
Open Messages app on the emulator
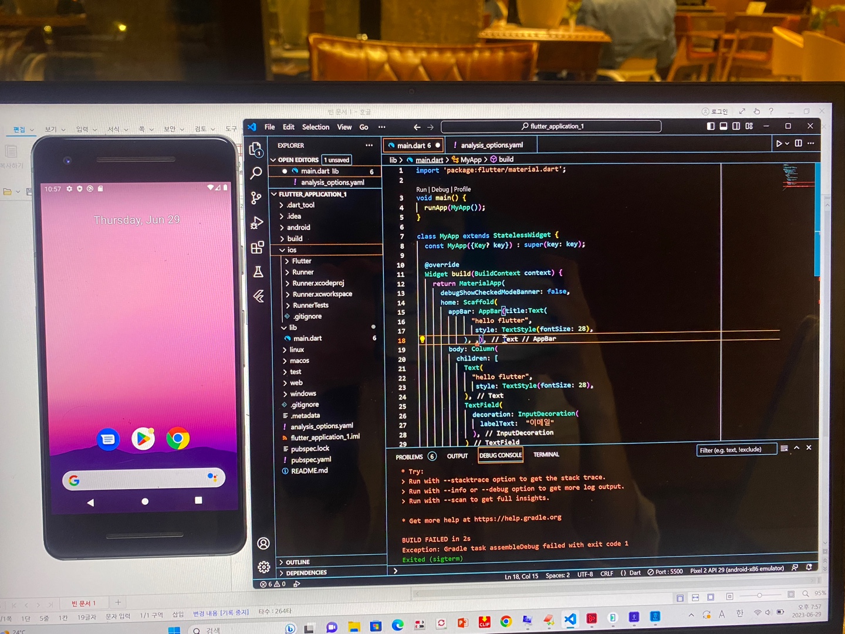(108, 439)
